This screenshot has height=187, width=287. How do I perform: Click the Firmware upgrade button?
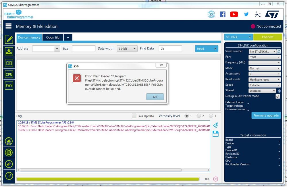[266, 115]
